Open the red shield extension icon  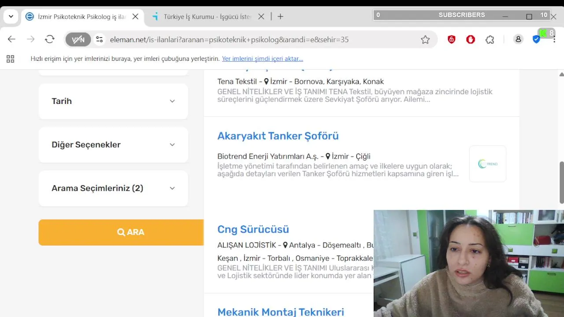click(452, 40)
